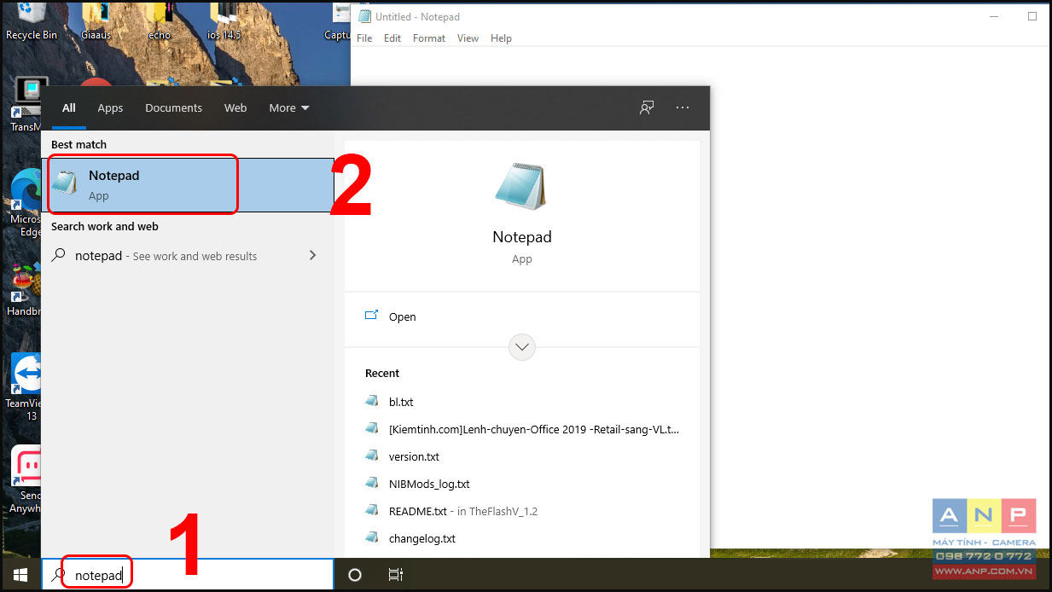Select the Recycle Bin desktop icon
This screenshot has height=592, width=1052.
(x=32, y=20)
